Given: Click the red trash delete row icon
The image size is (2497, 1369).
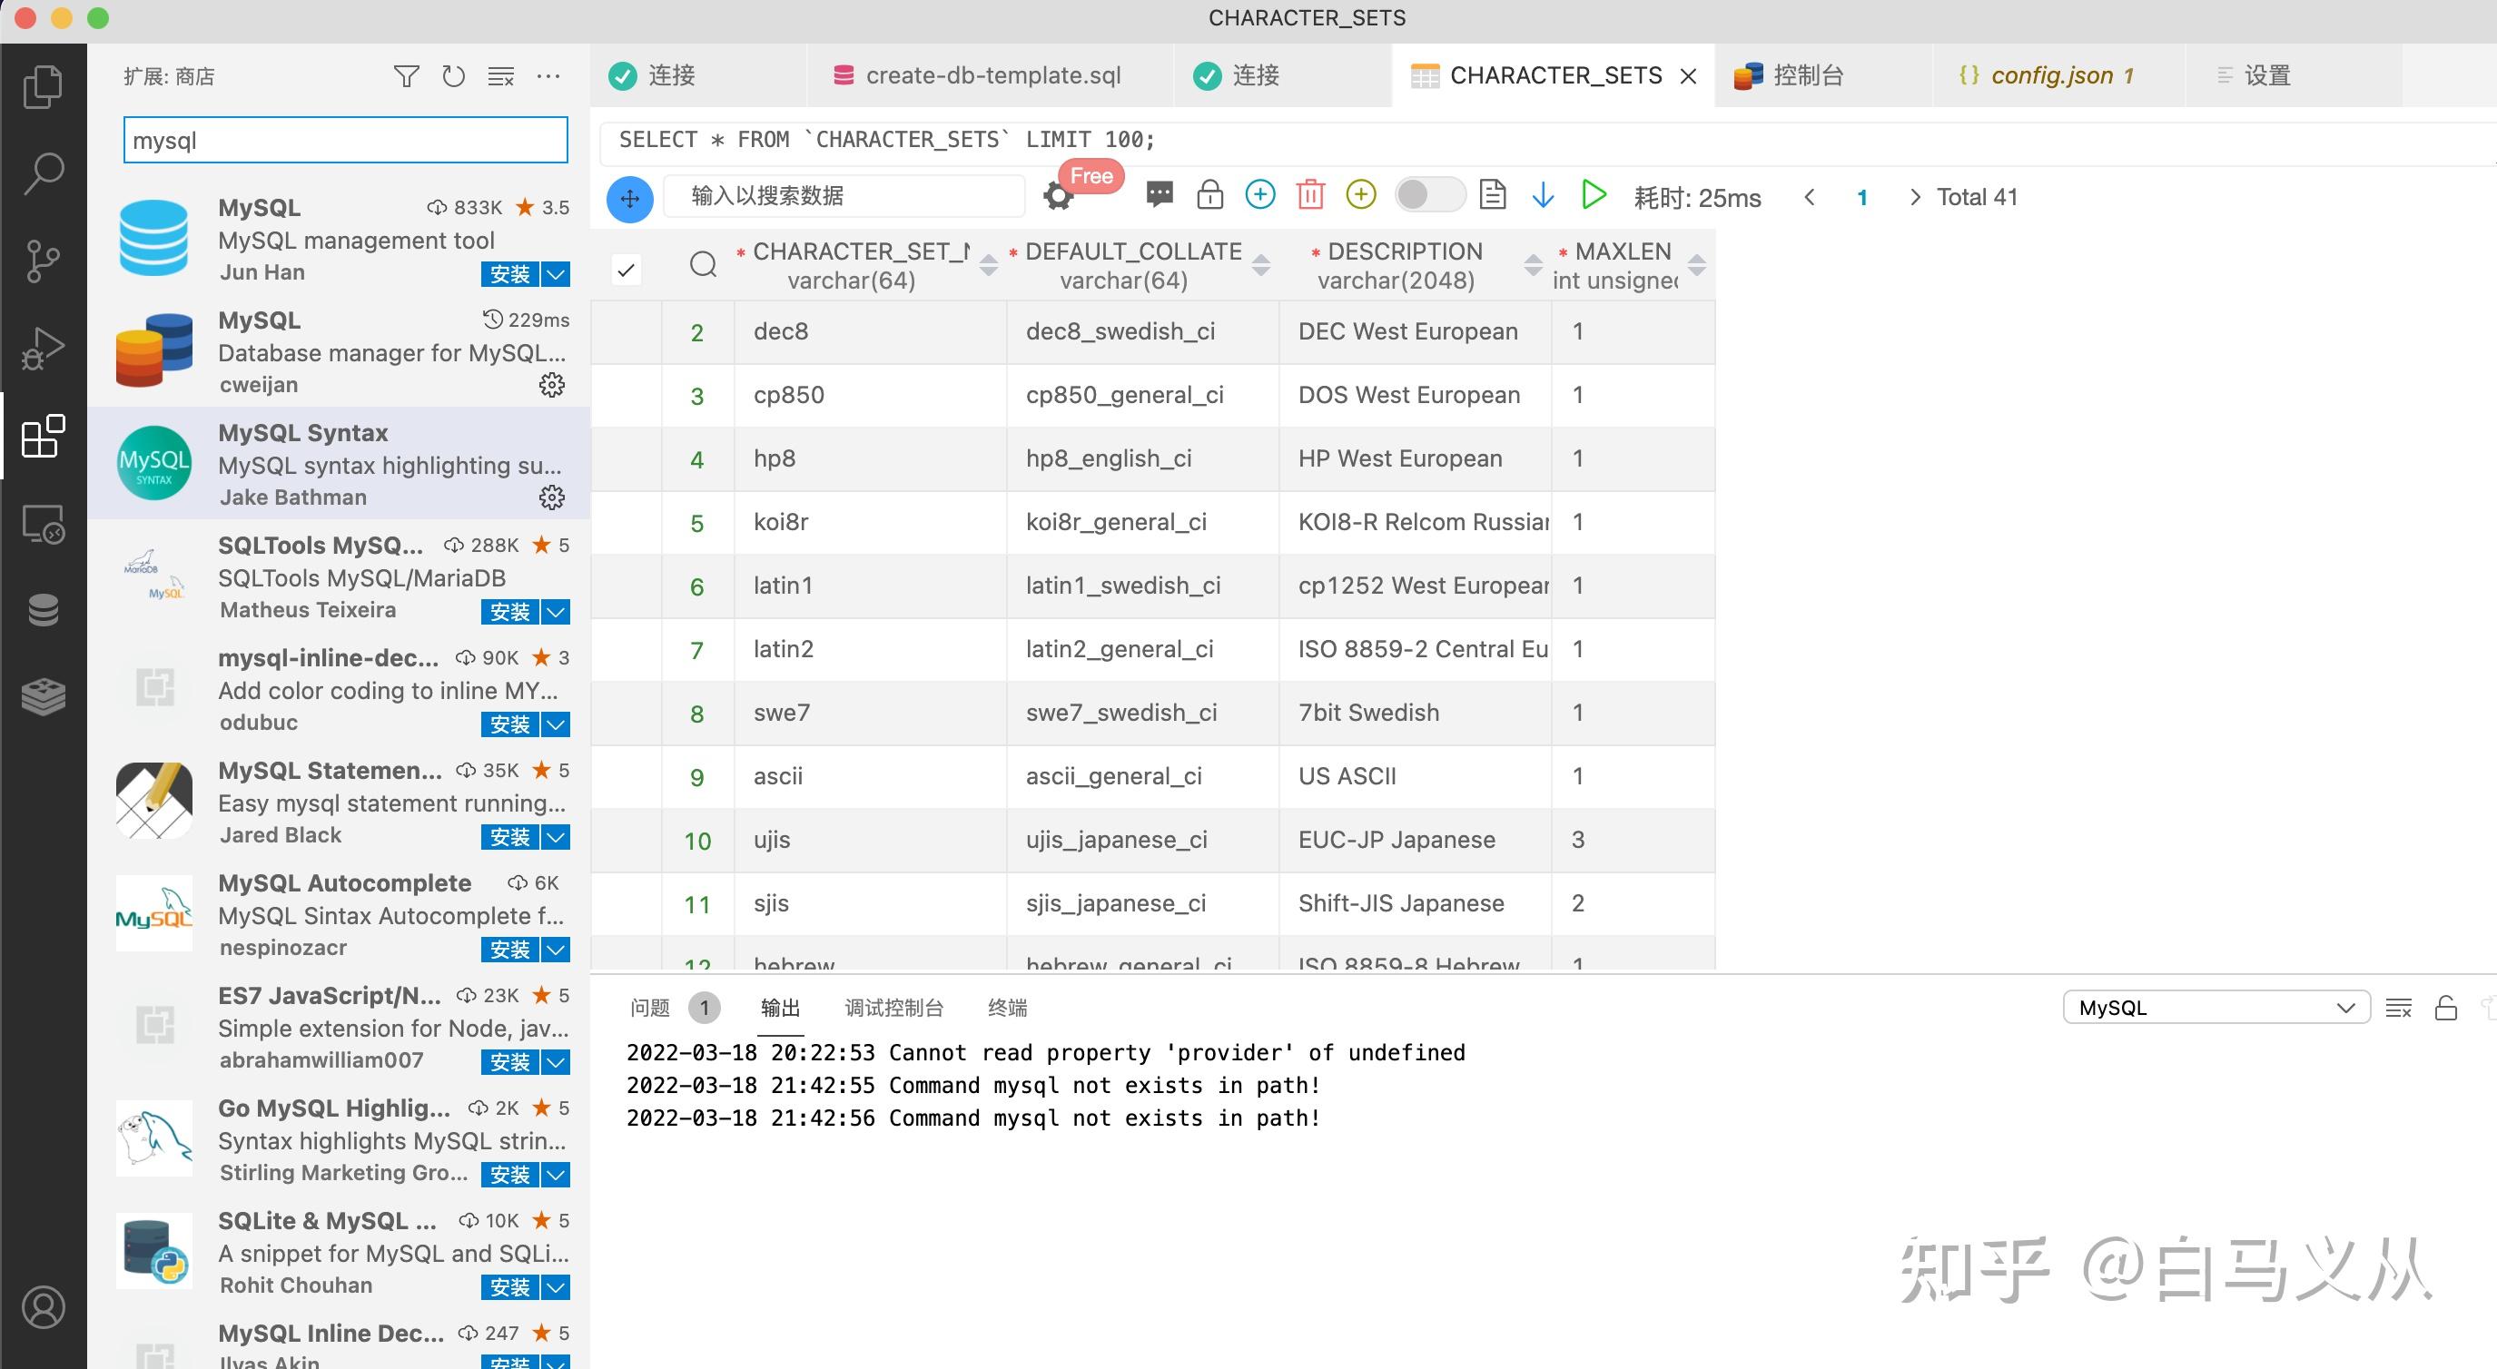Looking at the screenshot, I should 1309,195.
